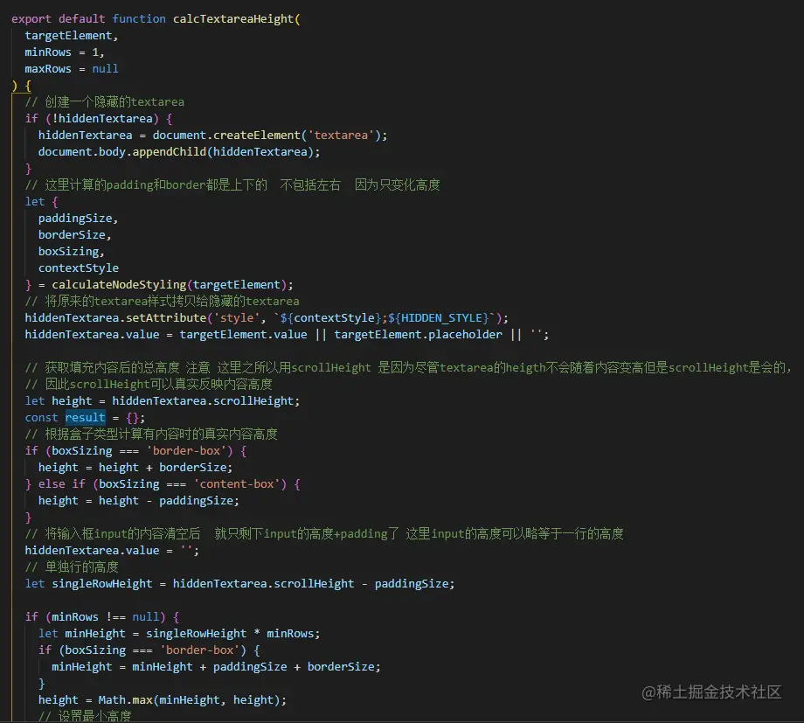Click 'minHeight = minHeight + paddingSize + borderSize;'

216,666
